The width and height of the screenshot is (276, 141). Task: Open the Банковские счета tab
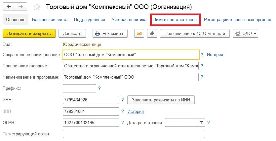point(50,20)
